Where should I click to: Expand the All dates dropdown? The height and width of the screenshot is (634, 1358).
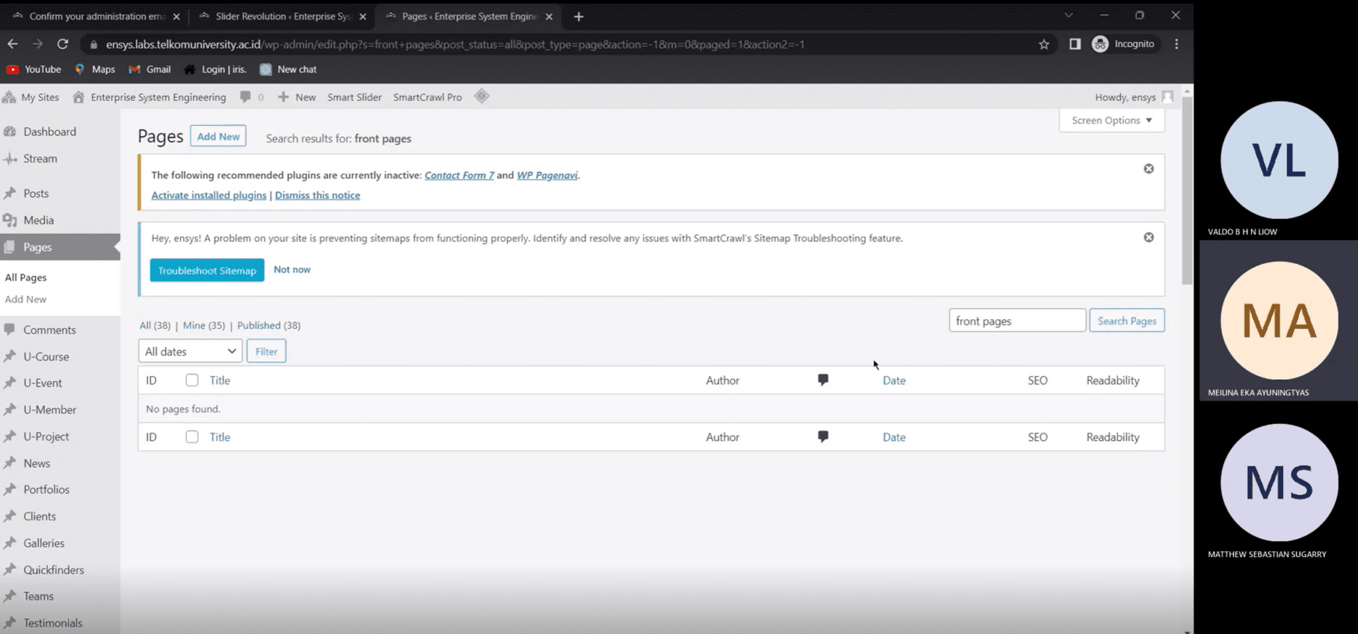click(x=190, y=351)
